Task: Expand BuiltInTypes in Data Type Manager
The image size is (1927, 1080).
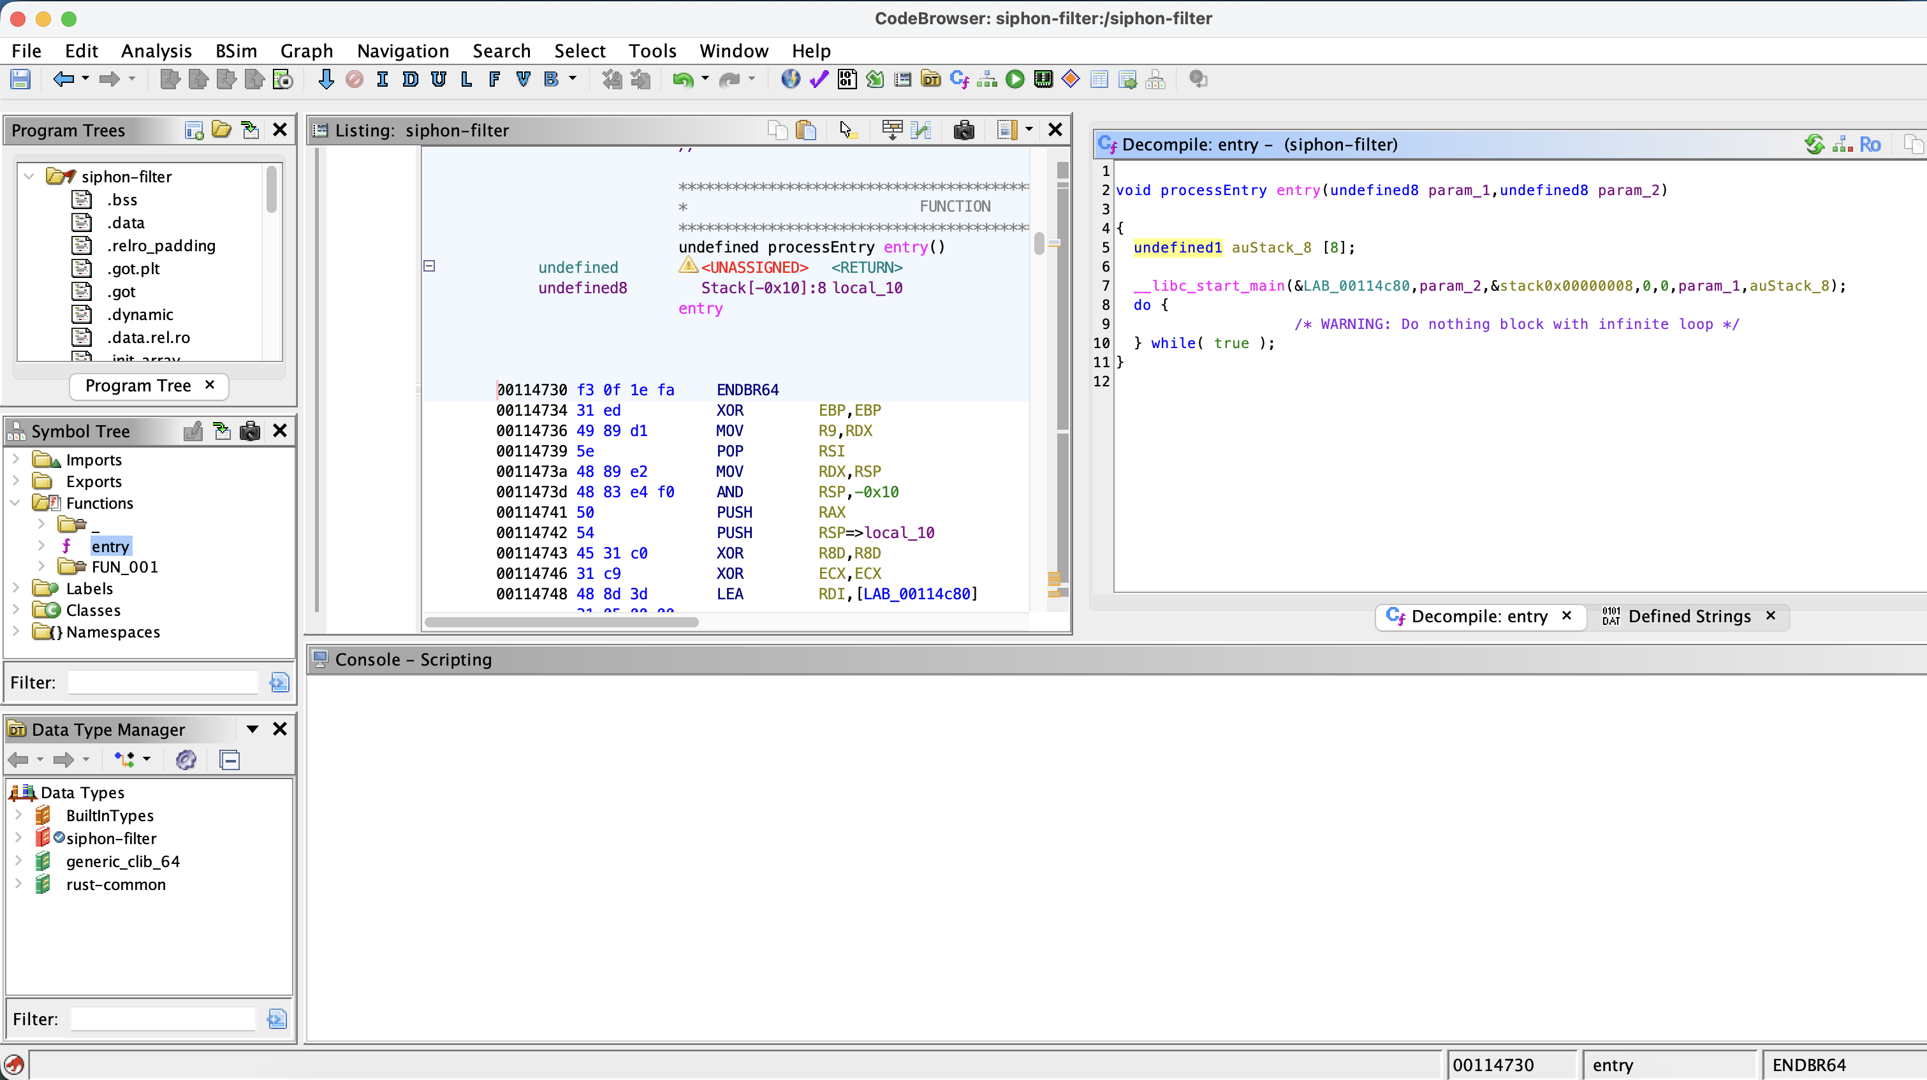Action: click(18, 815)
